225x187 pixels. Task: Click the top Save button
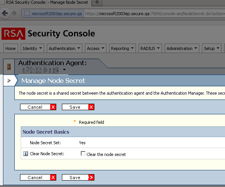[78, 107]
